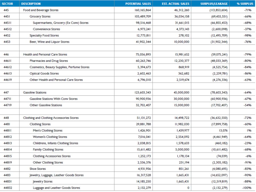Click the EST. ACTUAL SALES column header
This screenshot has width=256, height=192.
[175, 3]
